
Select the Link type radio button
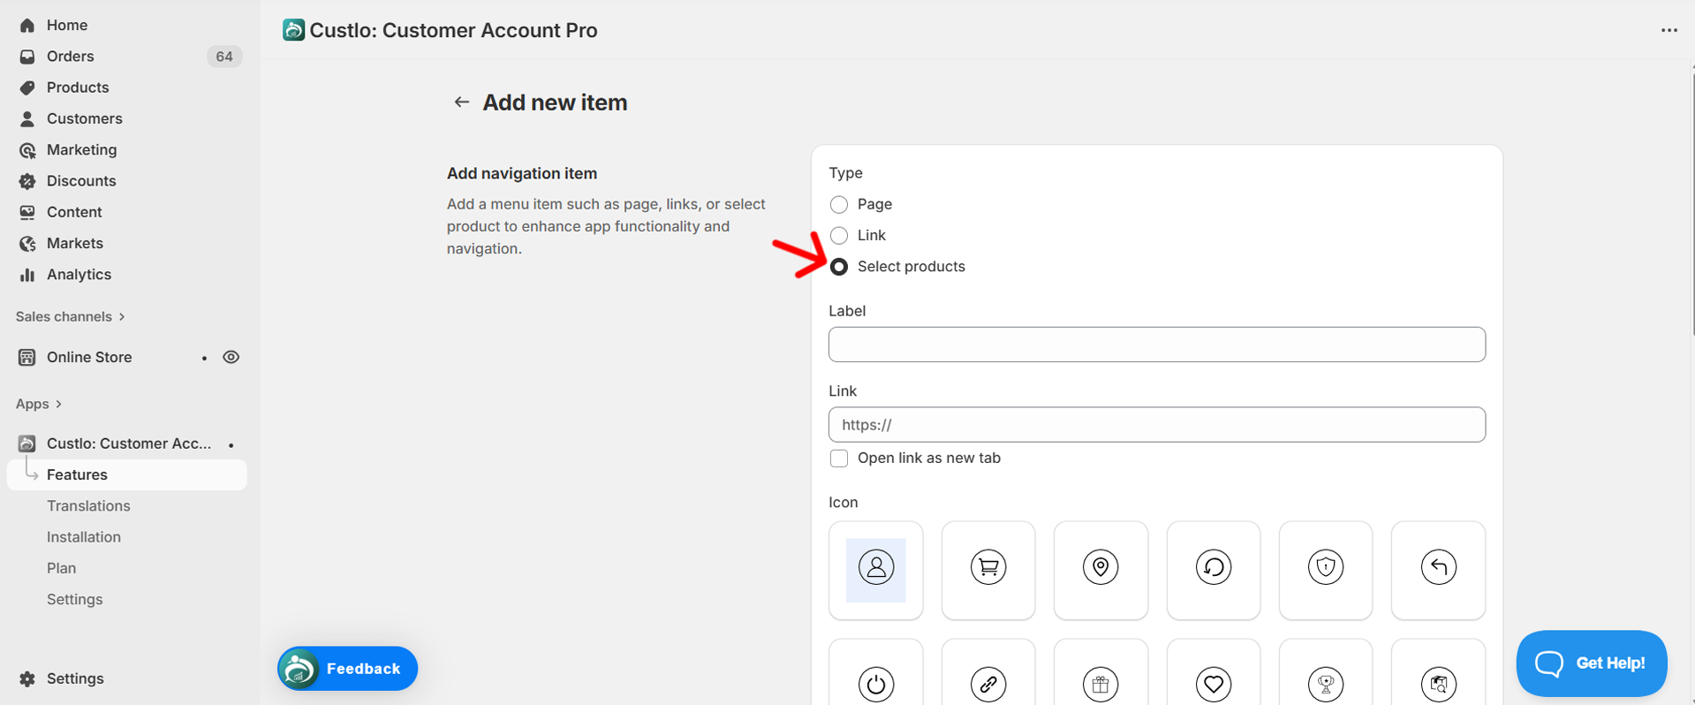pyautogui.click(x=839, y=236)
